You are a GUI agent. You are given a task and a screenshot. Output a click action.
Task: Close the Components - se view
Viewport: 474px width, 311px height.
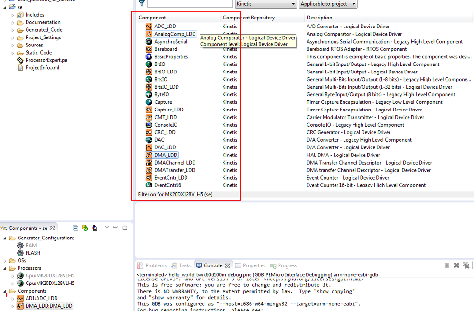pos(53,228)
